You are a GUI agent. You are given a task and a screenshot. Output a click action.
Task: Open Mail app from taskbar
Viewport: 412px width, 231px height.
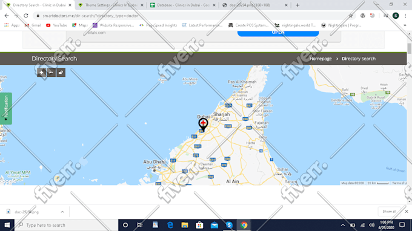tap(214, 225)
